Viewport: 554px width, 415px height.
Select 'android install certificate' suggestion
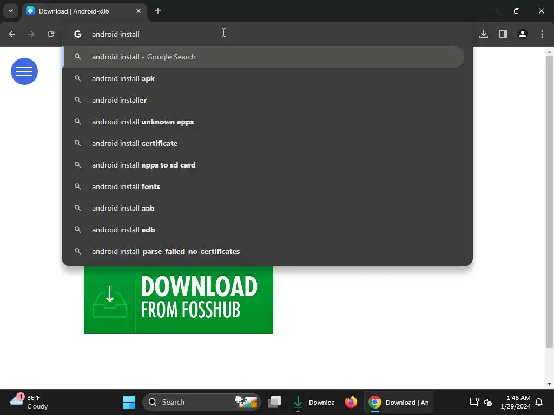[x=263, y=143]
